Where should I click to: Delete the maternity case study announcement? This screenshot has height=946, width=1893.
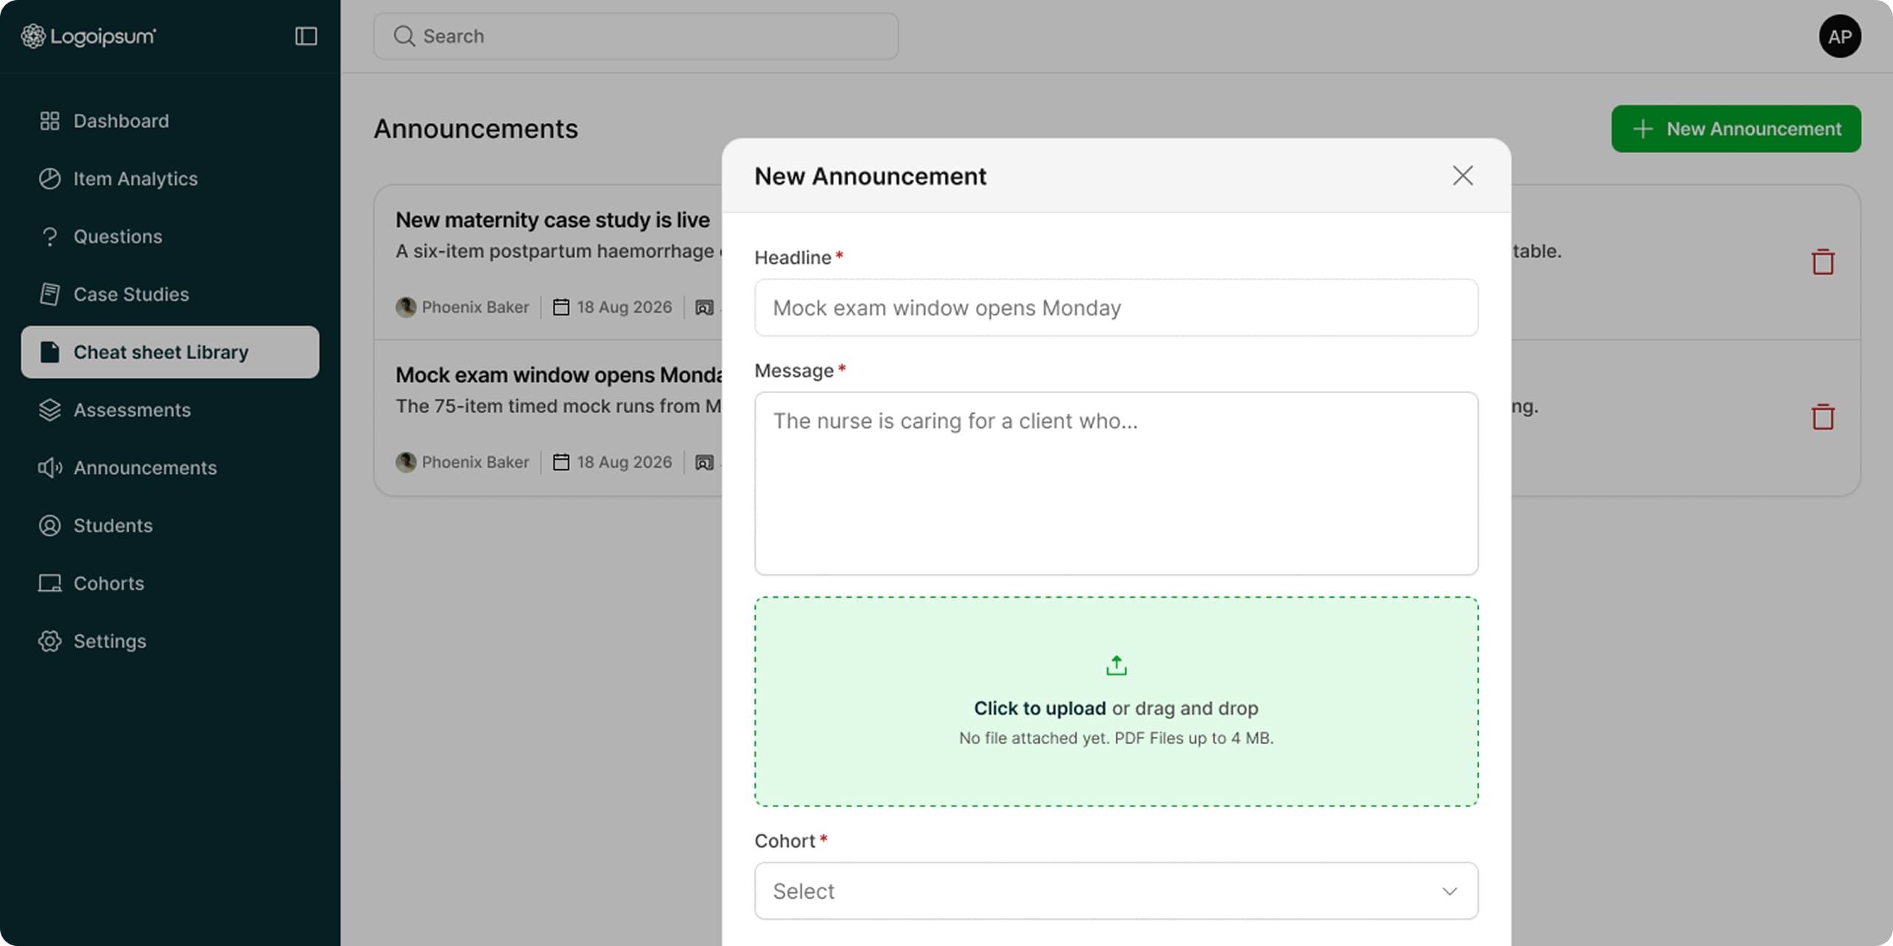pyautogui.click(x=1822, y=262)
